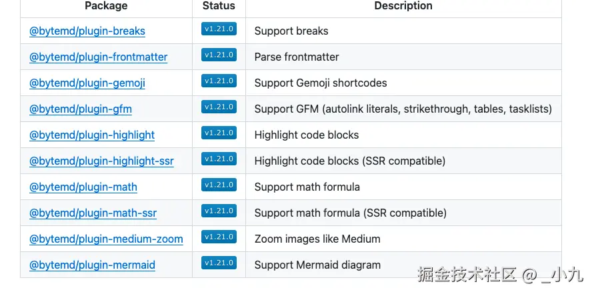The image size is (594, 294).
Task: Click the version badge beside plugin-highlight-ssr
Action: pyautogui.click(x=219, y=159)
